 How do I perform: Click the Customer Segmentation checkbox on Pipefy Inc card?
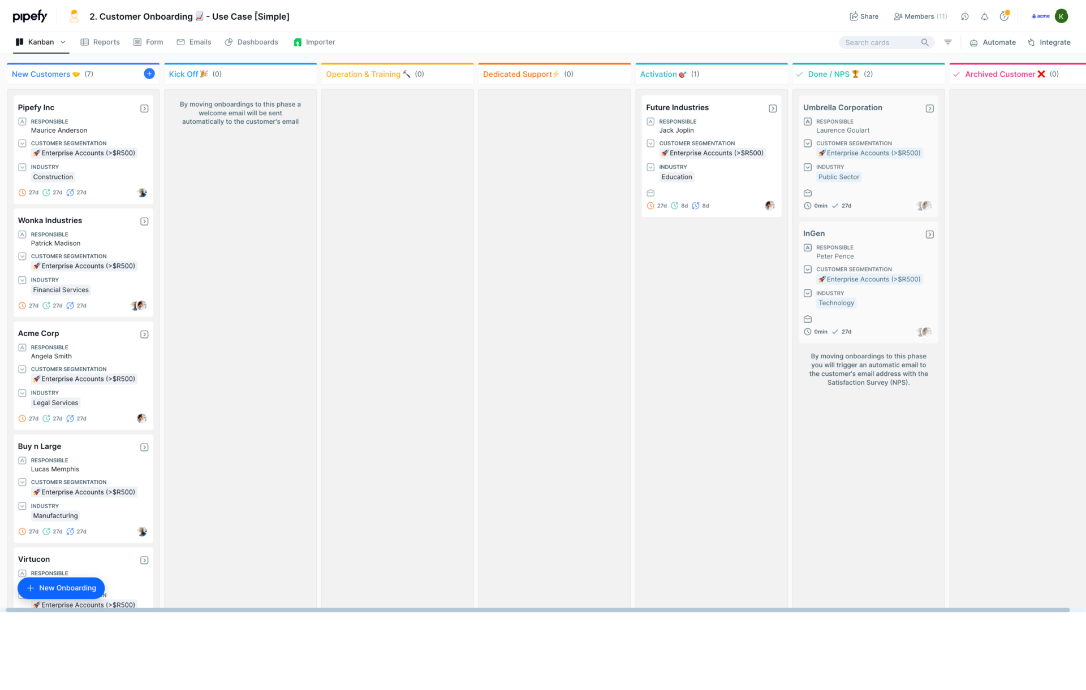point(22,143)
